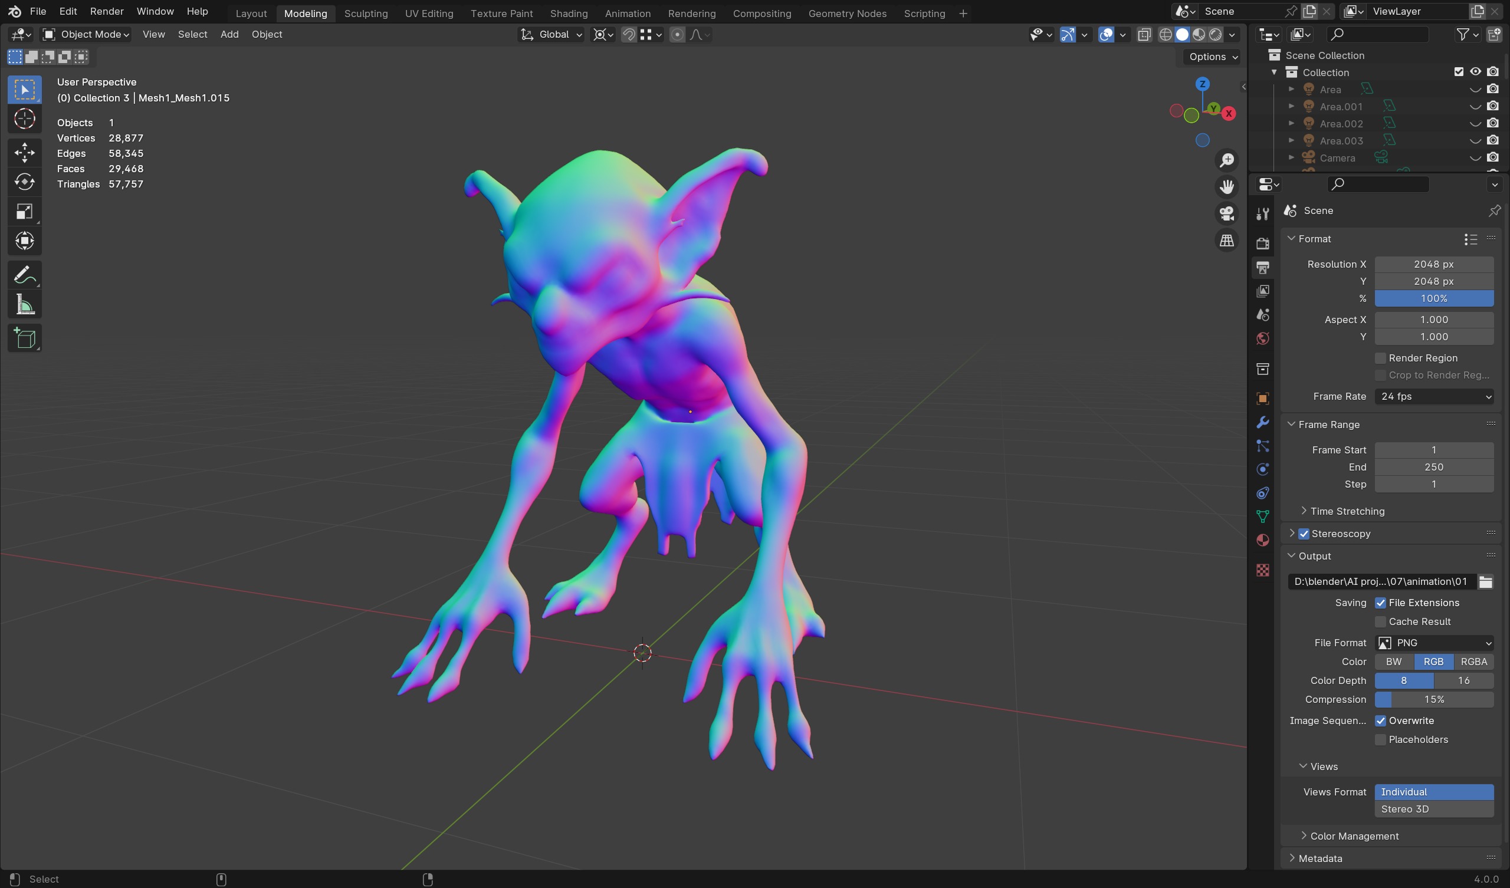
Task: Open the File Format PNG dropdown
Action: (1434, 642)
